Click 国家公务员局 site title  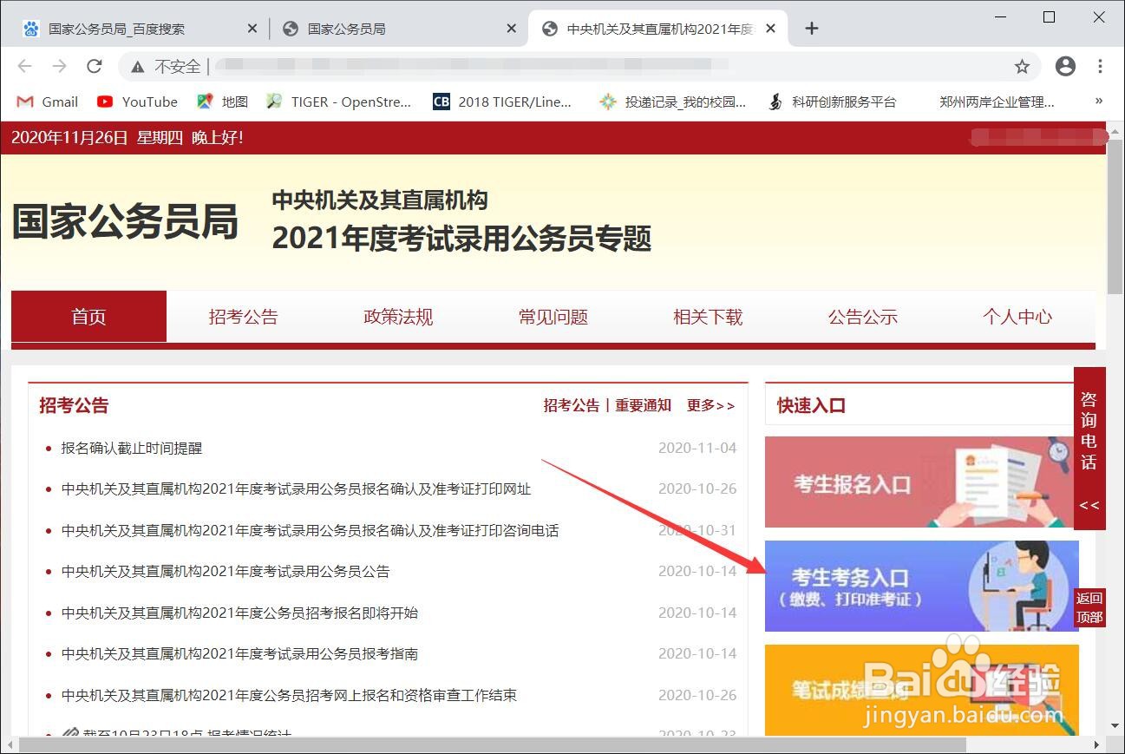[125, 222]
